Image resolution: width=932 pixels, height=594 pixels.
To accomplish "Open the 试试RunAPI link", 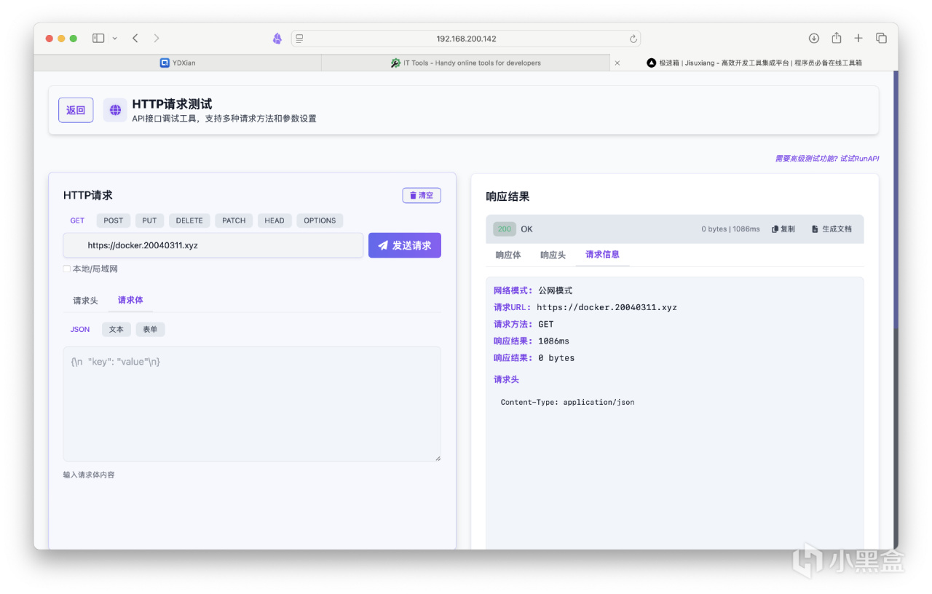I will (860, 158).
